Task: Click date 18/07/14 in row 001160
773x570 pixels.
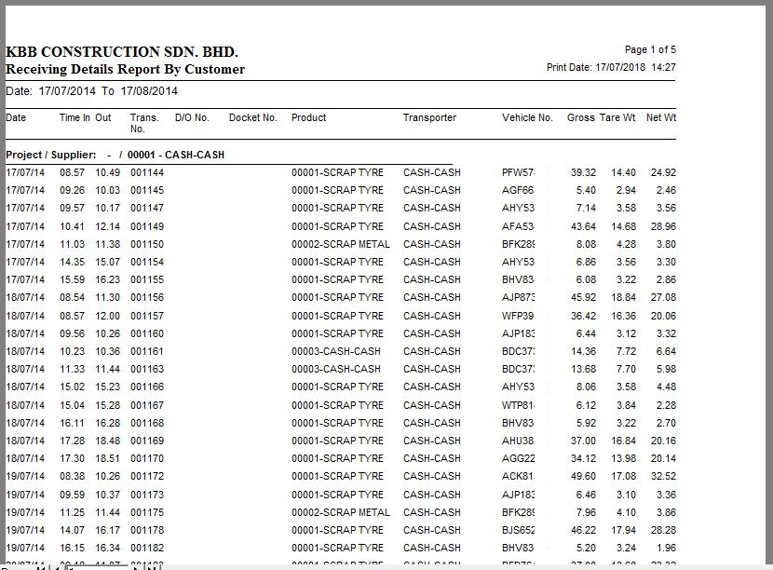Action: tap(25, 333)
